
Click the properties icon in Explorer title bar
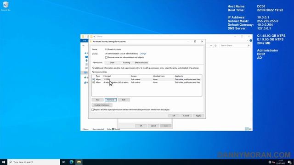(x=88, y=37)
